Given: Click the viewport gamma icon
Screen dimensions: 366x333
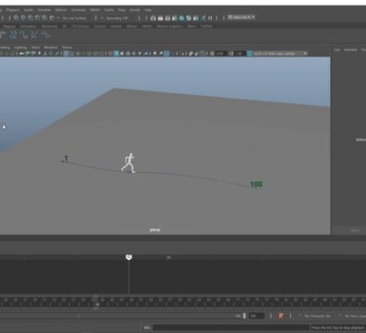Looking at the screenshot, I should tap(231, 54).
